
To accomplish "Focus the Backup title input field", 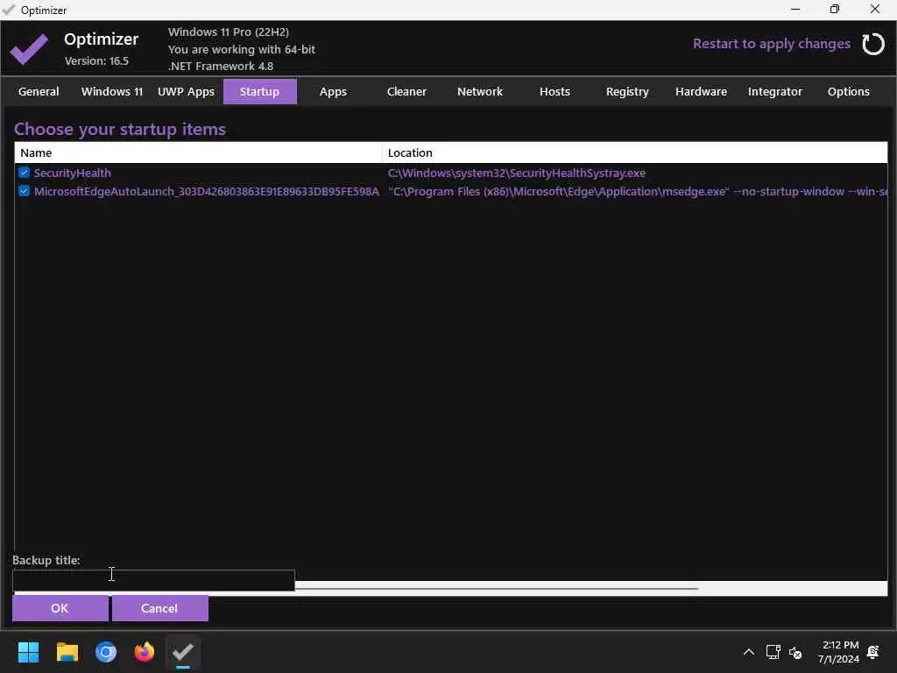I will click(x=153, y=580).
